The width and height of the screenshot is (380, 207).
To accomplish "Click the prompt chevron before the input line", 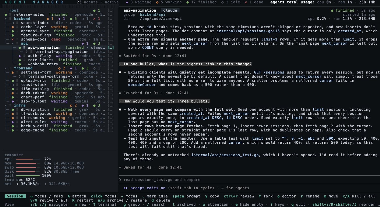I will point(120,180).
